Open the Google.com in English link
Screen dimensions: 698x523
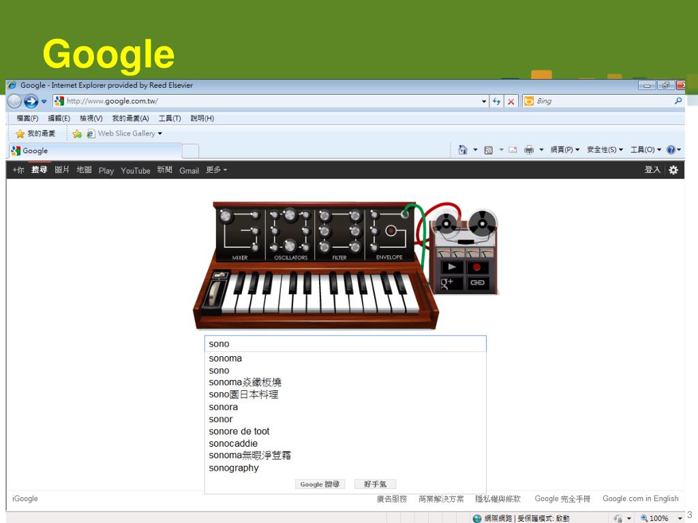coord(640,498)
